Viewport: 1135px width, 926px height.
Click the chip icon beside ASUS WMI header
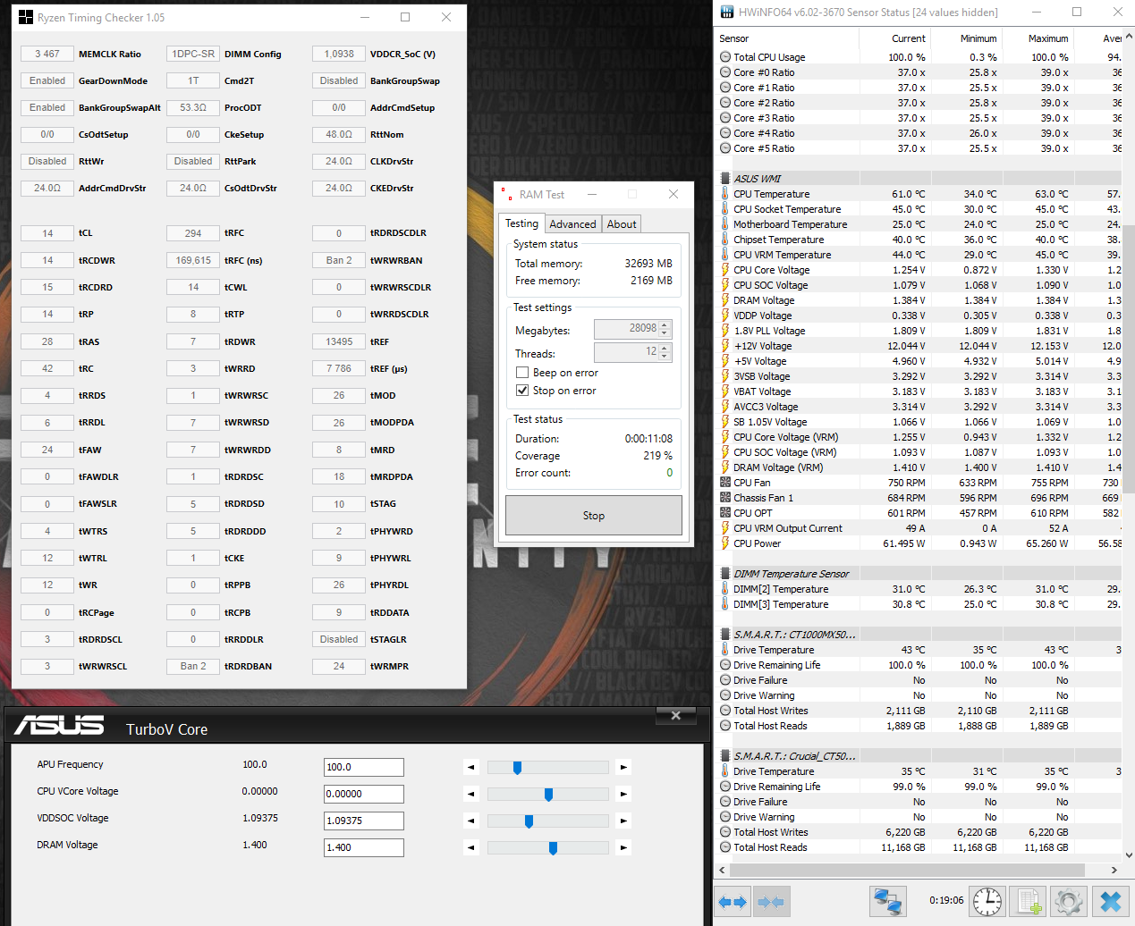click(x=725, y=179)
